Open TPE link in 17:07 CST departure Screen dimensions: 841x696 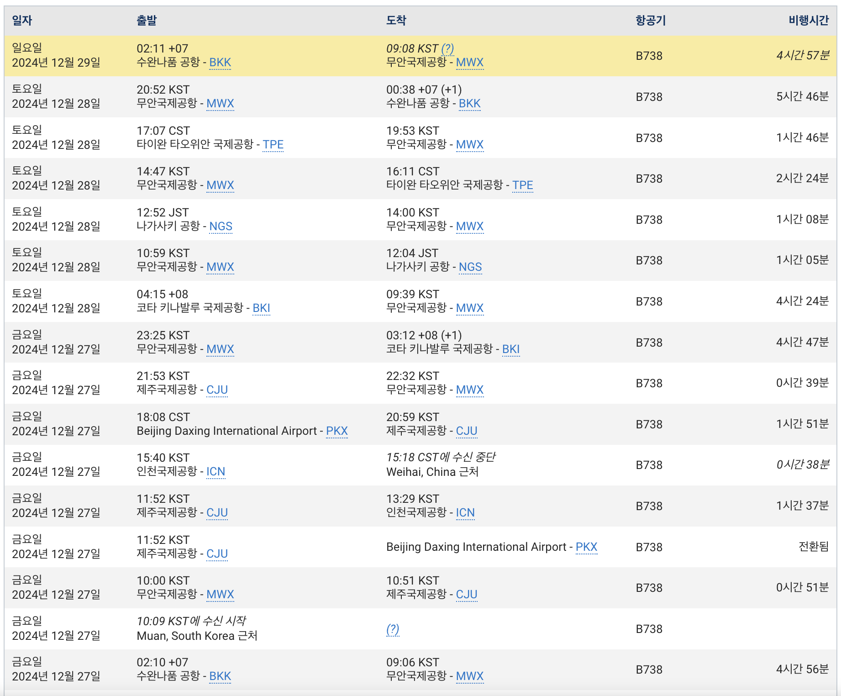click(x=273, y=145)
